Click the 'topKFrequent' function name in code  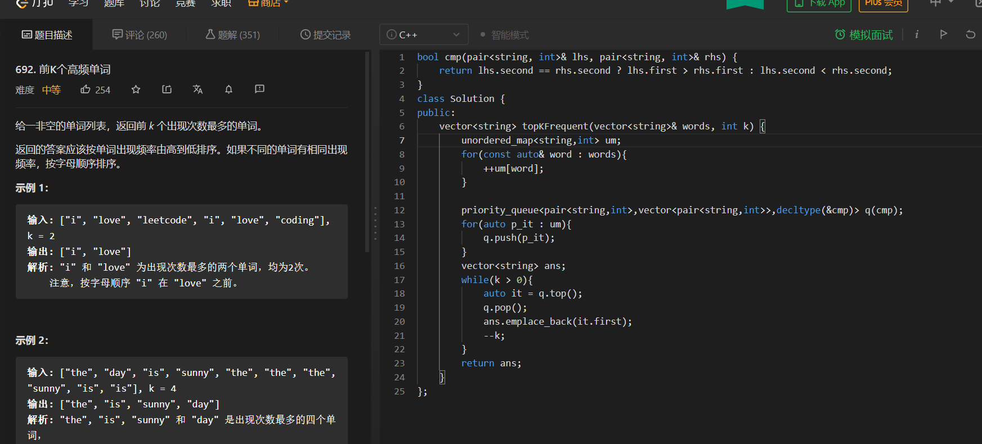pos(555,126)
